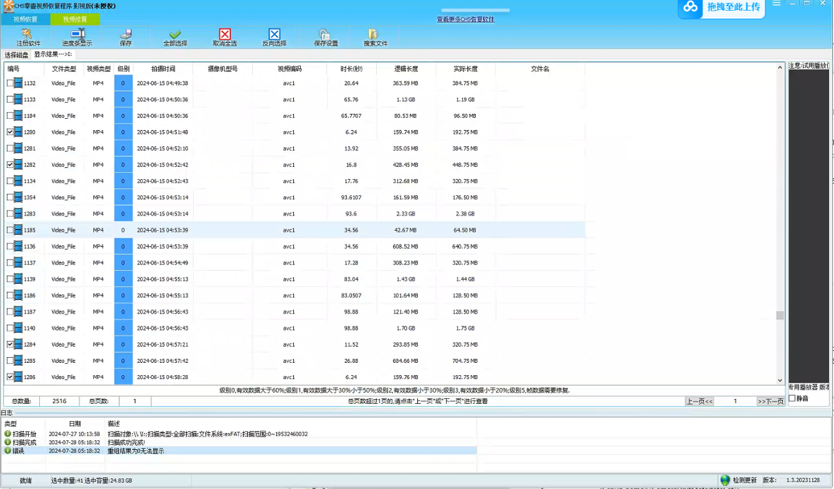Click the trial player preview panel

coord(810,225)
